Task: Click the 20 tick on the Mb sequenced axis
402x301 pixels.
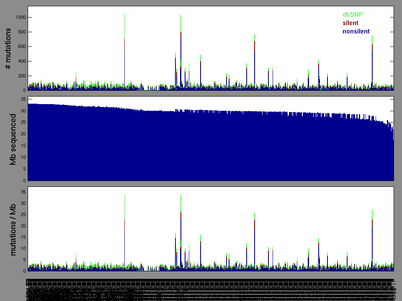Action: tap(23, 134)
